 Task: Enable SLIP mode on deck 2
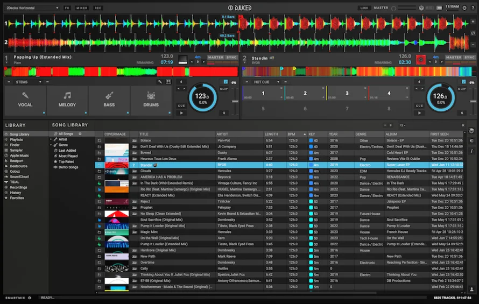(x=462, y=89)
